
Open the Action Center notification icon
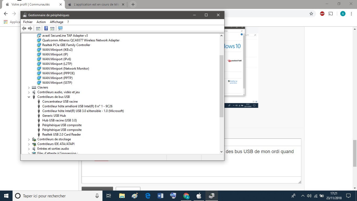348,196
